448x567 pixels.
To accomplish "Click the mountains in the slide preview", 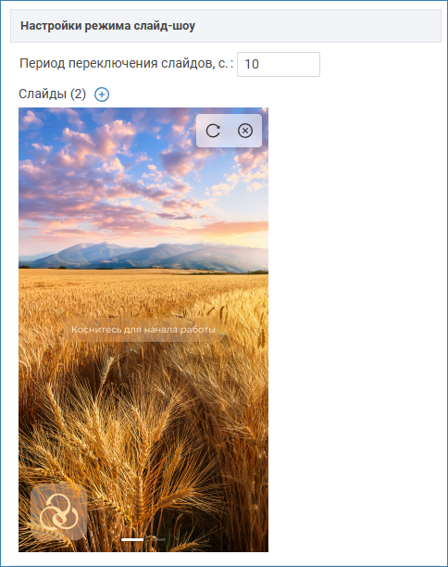I will click(x=144, y=256).
